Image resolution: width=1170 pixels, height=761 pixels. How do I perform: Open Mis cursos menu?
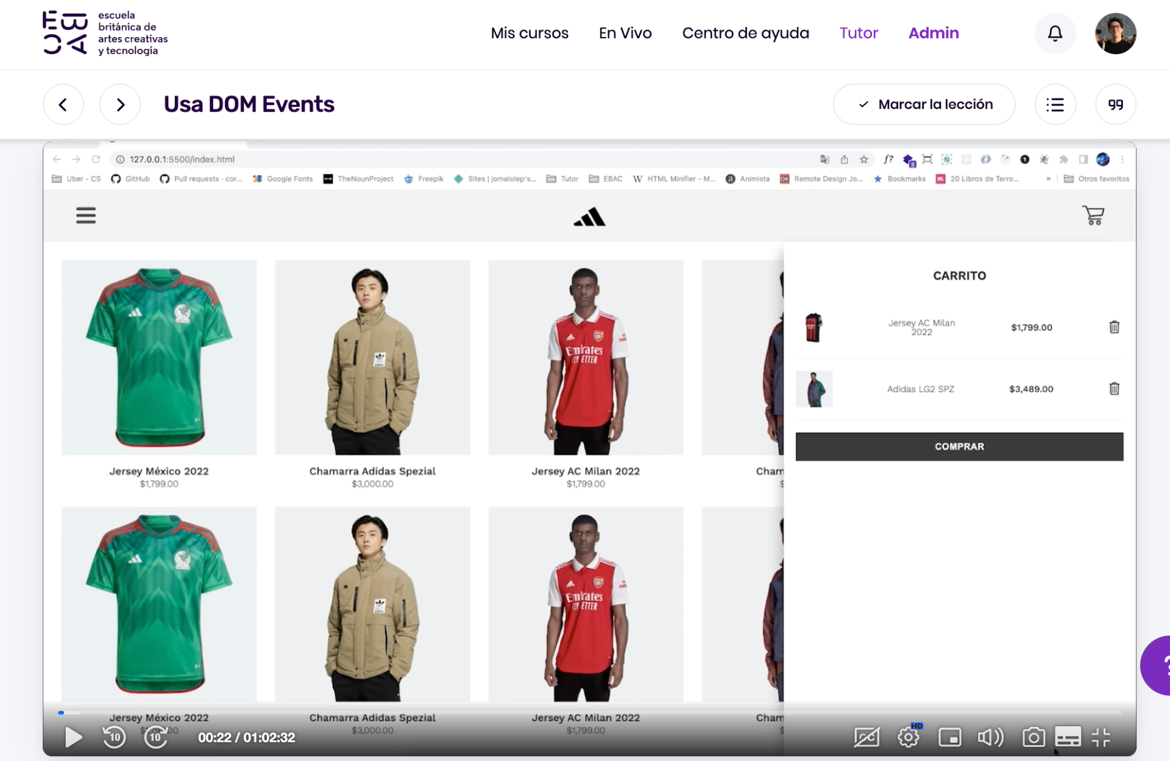[530, 33]
